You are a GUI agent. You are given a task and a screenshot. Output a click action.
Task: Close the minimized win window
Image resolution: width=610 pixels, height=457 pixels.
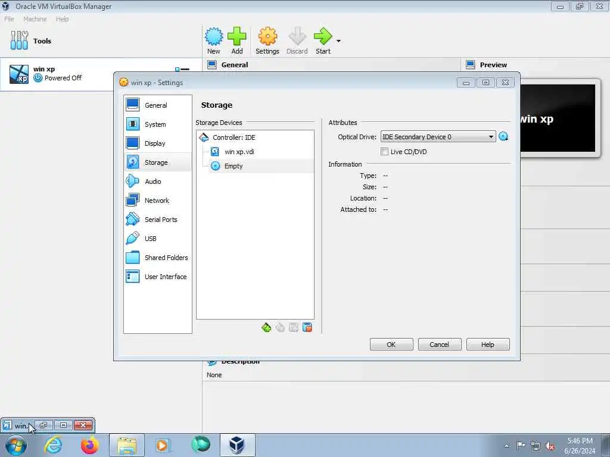pos(83,425)
